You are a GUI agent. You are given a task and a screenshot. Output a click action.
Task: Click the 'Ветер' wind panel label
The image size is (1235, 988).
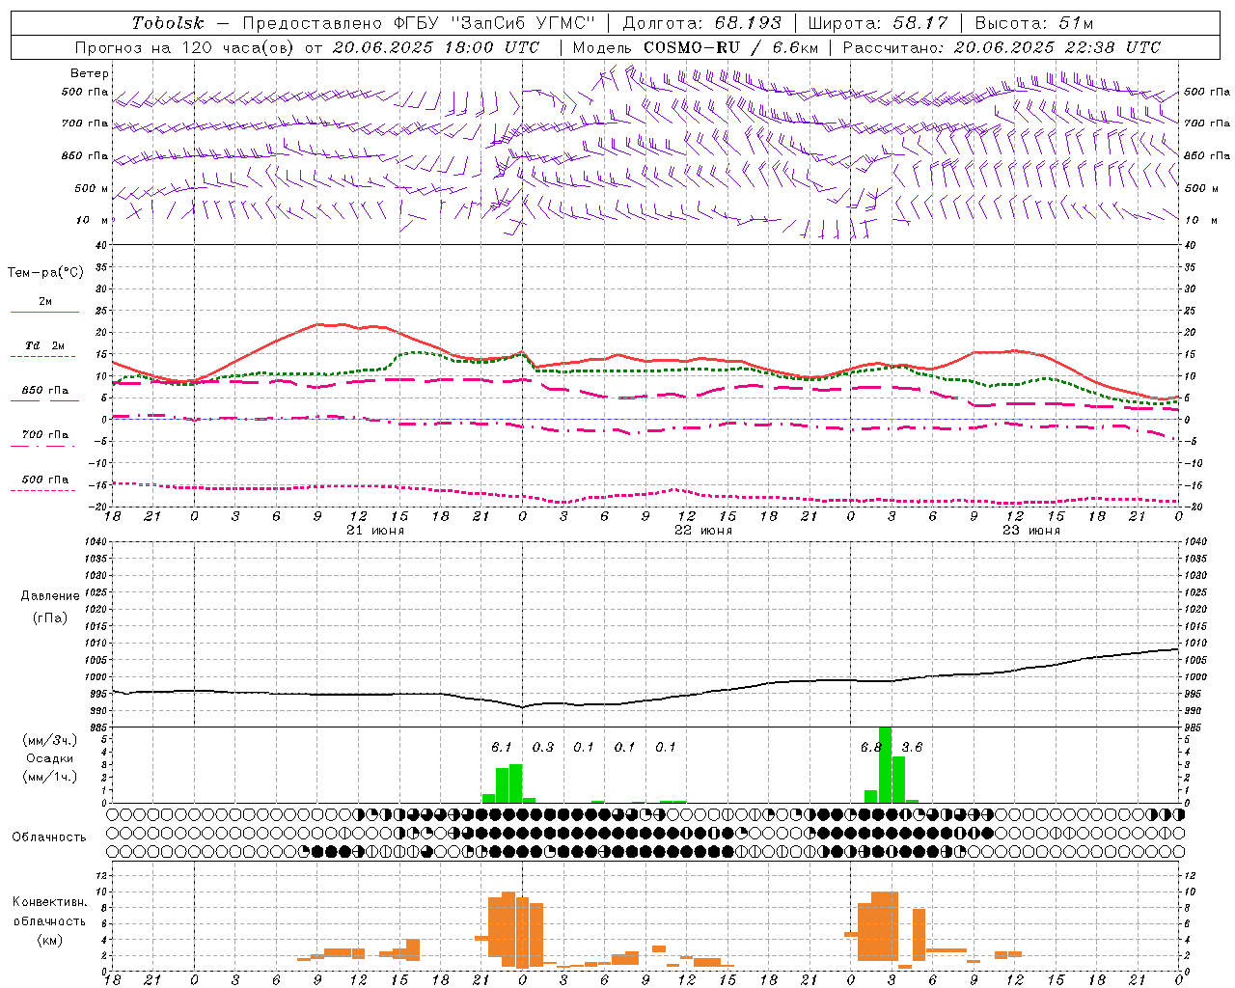[90, 73]
